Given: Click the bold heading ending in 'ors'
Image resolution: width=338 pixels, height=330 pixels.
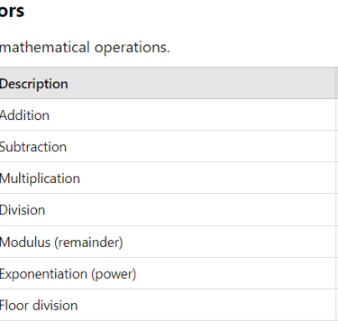Looking at the screenshot, I should (12, 11).
